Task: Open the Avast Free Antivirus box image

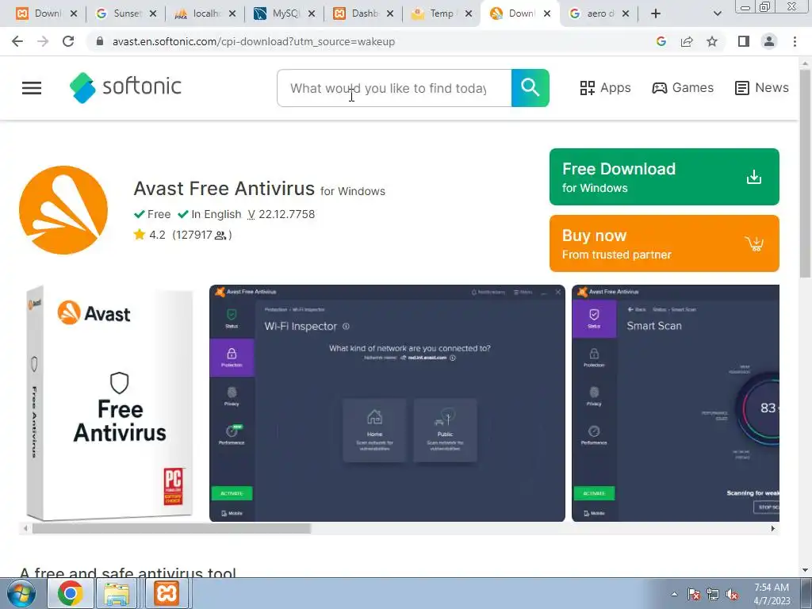Action: click(109, 403)
